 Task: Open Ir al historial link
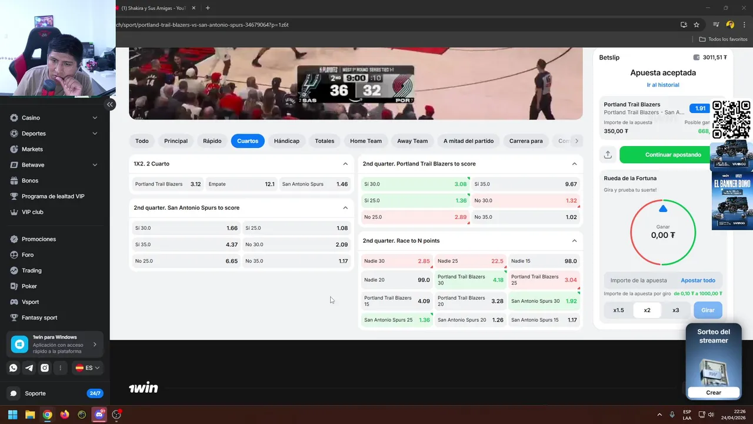(663, 85)
